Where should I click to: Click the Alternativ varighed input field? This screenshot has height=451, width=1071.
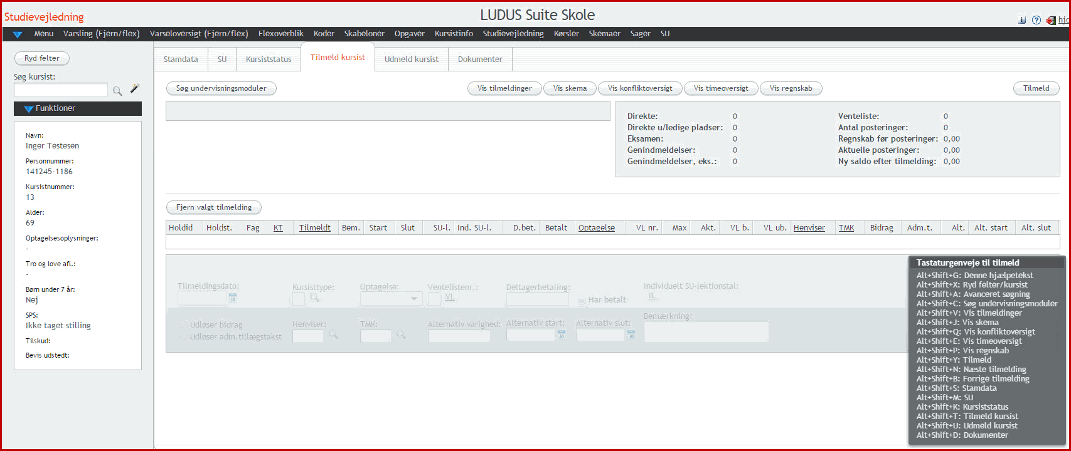click(x=459, y=336)
